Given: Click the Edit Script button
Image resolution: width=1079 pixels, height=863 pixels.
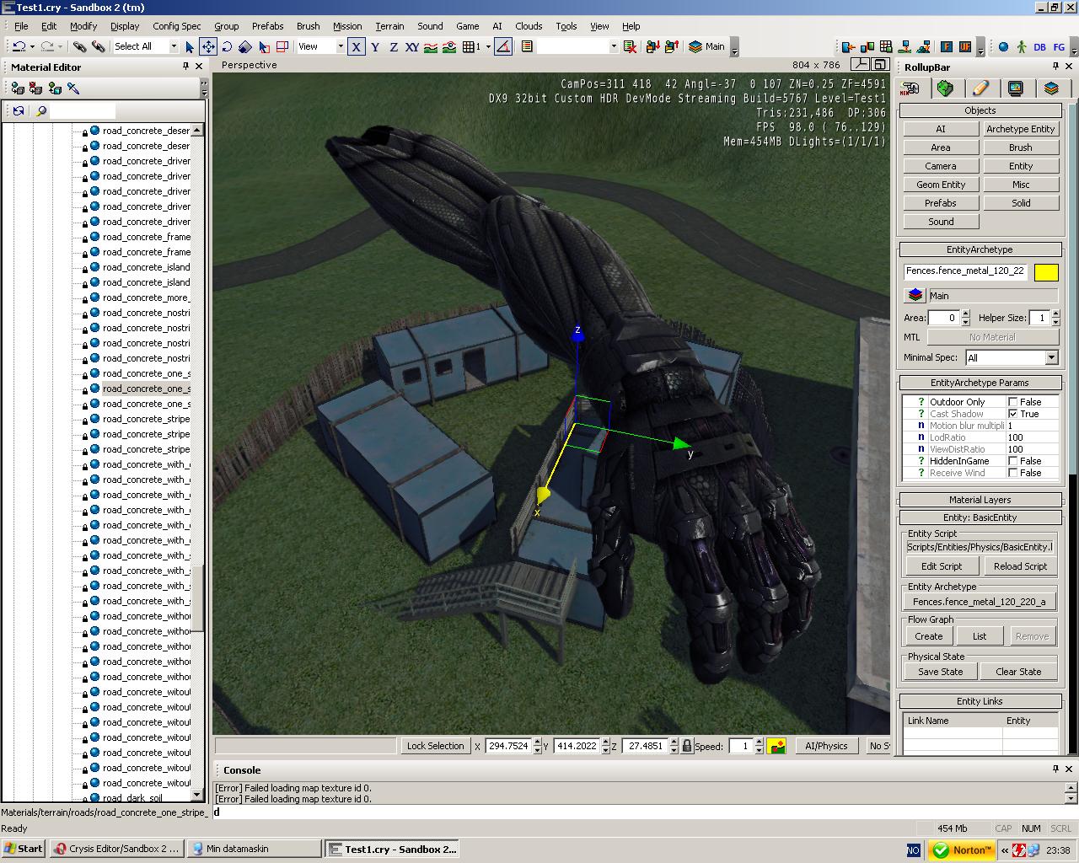Looking at the screenshot, I should [x=942, y=566].
